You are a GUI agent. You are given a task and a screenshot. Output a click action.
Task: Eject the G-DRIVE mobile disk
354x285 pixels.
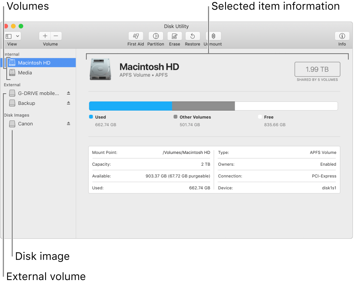[x=69, y=93]
